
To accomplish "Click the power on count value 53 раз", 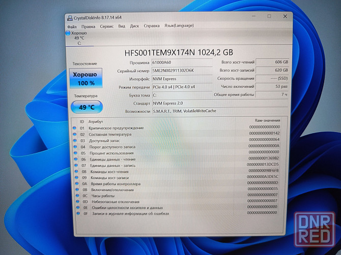I will (x=272, y=86).
